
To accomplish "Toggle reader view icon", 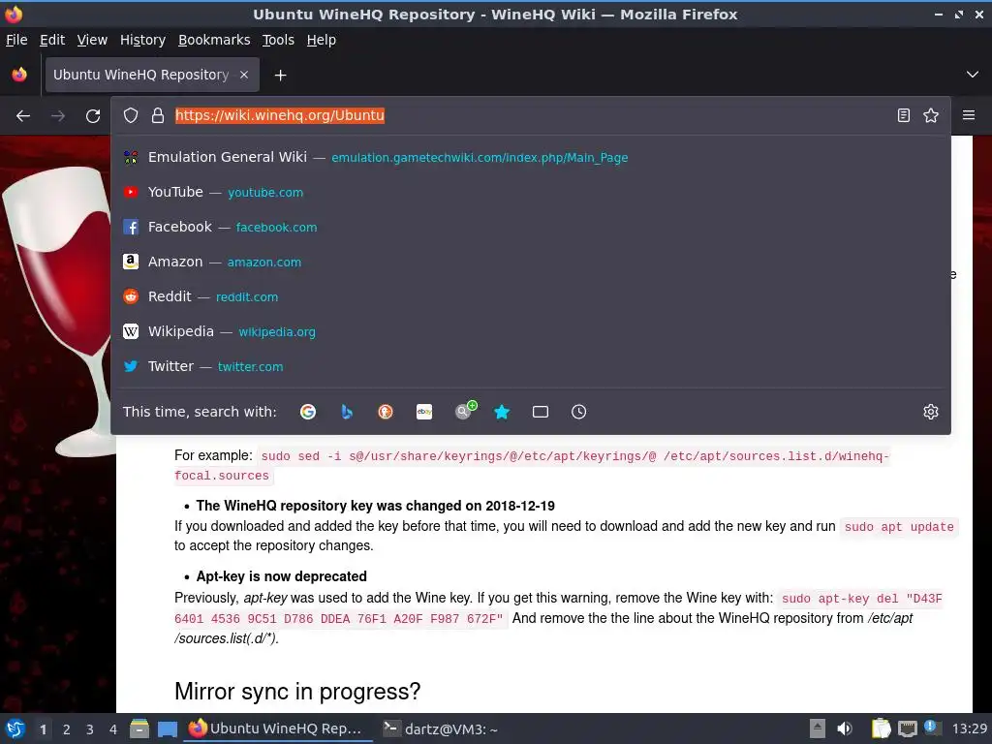I will pos(904,115).
